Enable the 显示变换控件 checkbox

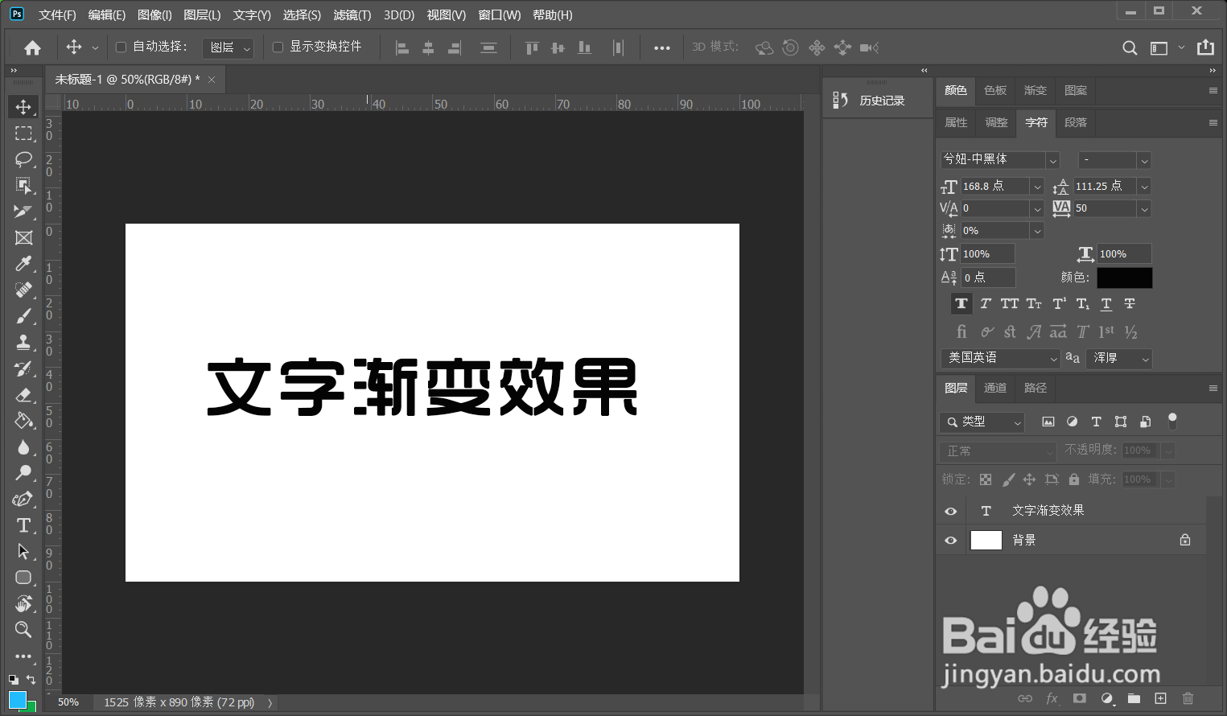pyautogui.click(x=278, y=47)
